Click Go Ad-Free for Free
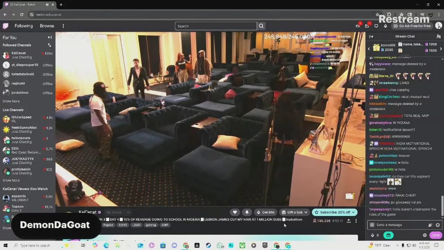 (x=412, y=26)
